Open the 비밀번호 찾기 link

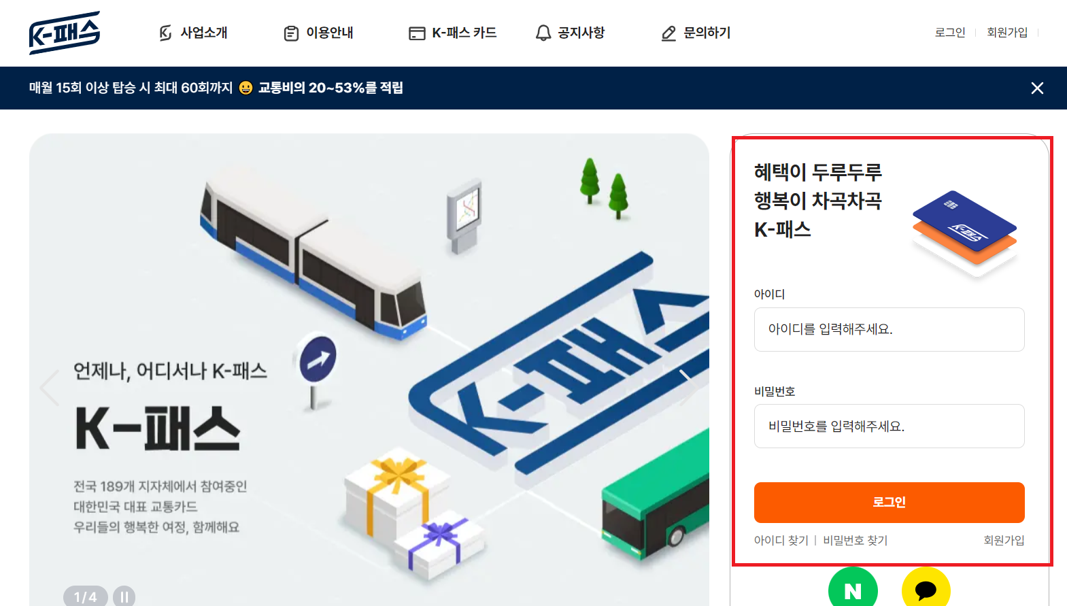[855, 540]
